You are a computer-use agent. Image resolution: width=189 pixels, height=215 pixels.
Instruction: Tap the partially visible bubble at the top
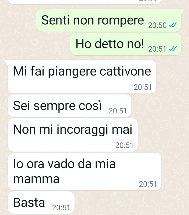click(x=85, y=2)
